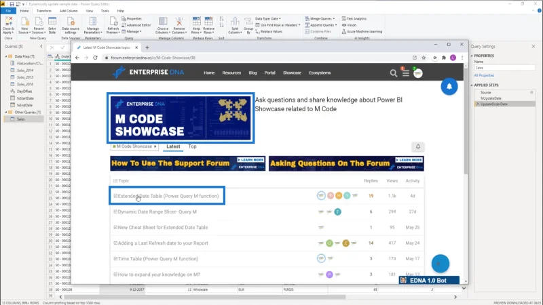The image size is (543, 305).
Task: Click the browser reload button
Action: [95, 58]
